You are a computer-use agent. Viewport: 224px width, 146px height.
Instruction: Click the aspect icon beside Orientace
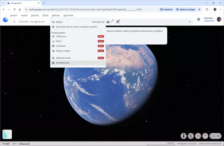coord(53,46)
